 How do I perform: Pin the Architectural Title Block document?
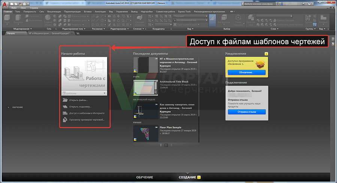point(157,81)
